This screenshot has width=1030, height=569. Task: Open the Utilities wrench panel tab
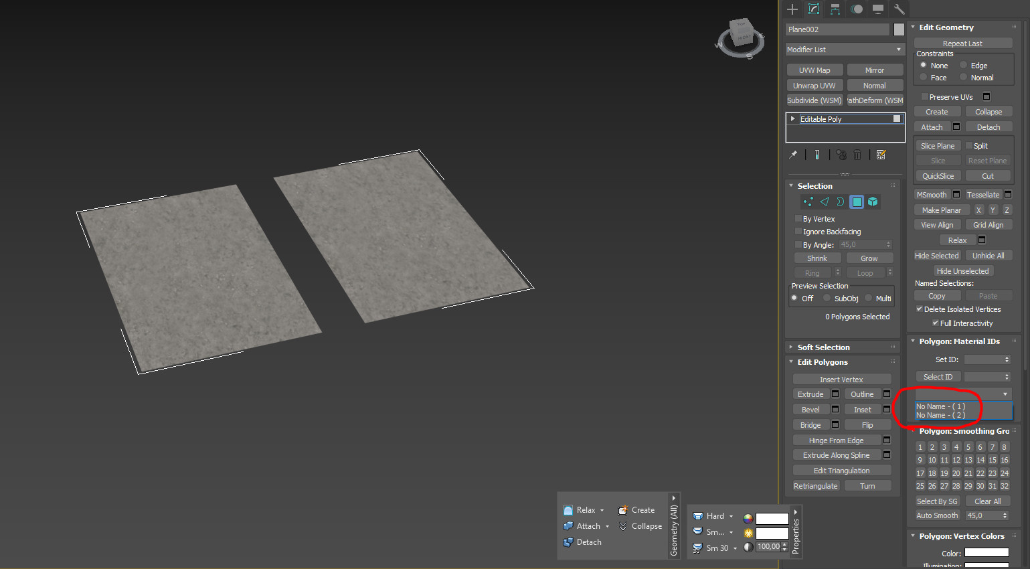pyautogui.click(x=899, y=9)
